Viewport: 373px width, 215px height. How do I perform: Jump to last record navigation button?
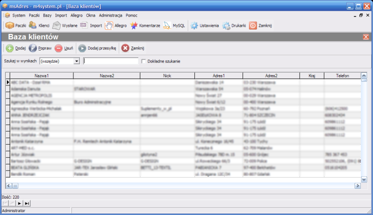27,203
